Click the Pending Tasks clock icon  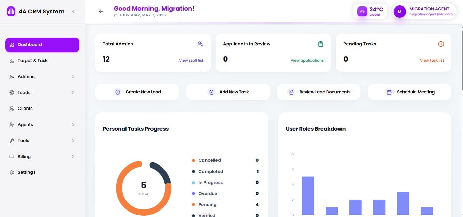tap(441, 44)
